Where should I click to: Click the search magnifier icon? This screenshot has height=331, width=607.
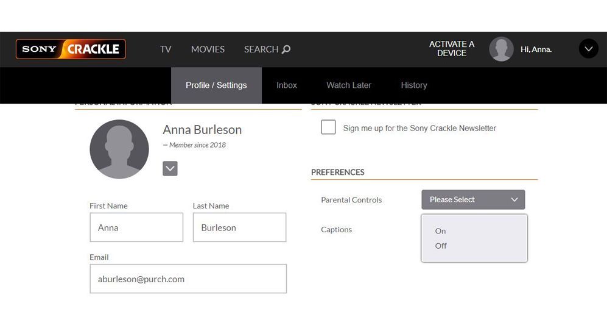286,49
